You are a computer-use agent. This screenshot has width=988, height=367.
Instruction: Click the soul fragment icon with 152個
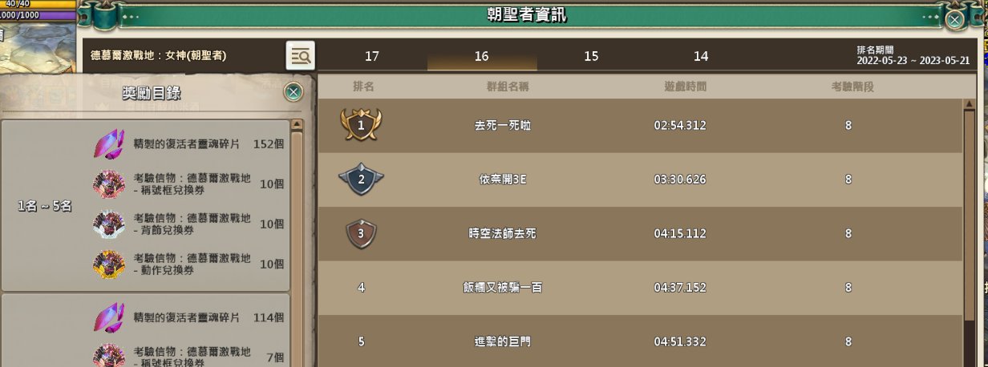(108, 145)
